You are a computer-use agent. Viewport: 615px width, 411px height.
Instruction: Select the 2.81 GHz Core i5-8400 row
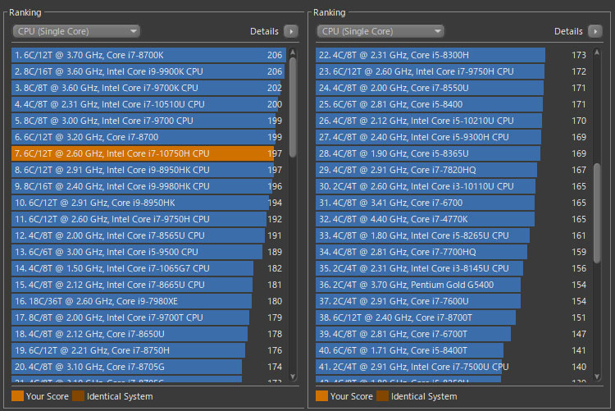coord(453,104)
